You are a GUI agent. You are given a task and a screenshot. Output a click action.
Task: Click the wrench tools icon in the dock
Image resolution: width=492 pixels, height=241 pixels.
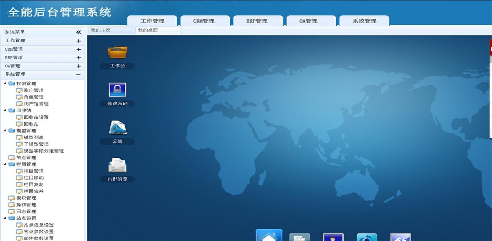(400, 237)
